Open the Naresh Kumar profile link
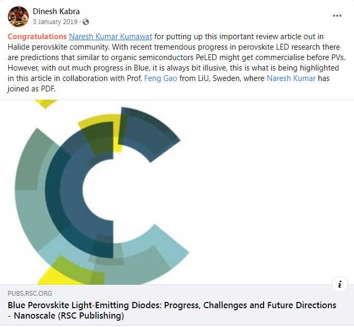This screenshot has height=327, width=354. [290, 78]
